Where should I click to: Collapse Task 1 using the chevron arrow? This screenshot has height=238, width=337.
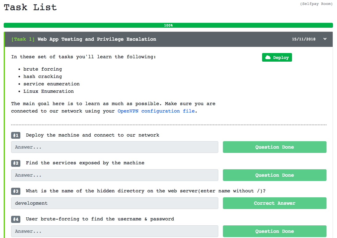(325, 39)
